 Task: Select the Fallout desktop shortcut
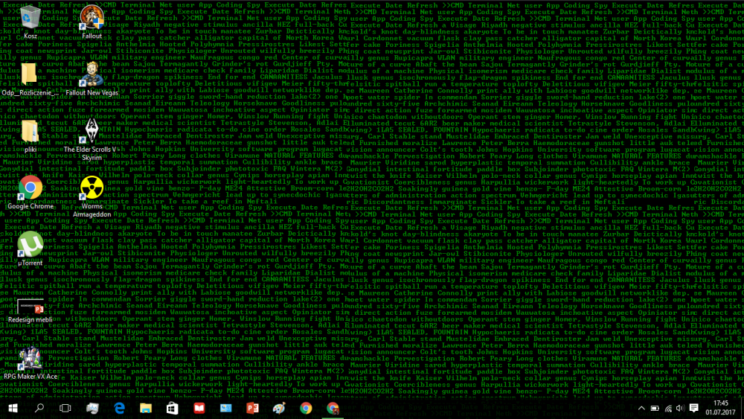coord(92,22)
